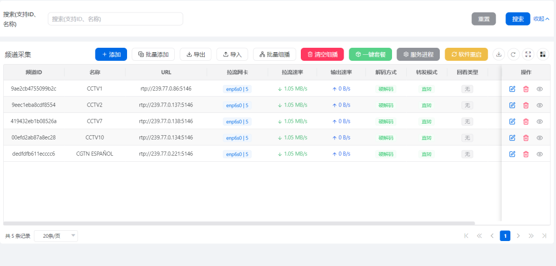Screen dimensions: 556x266
Task: Click the download icon in table toolbar
Action: tap(498, 54)
